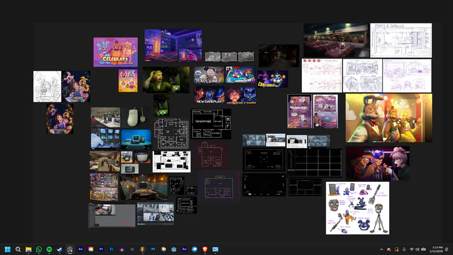Click the microphone icon in the system tray
This screenshot has width=453, height=255.
(404, 249)
